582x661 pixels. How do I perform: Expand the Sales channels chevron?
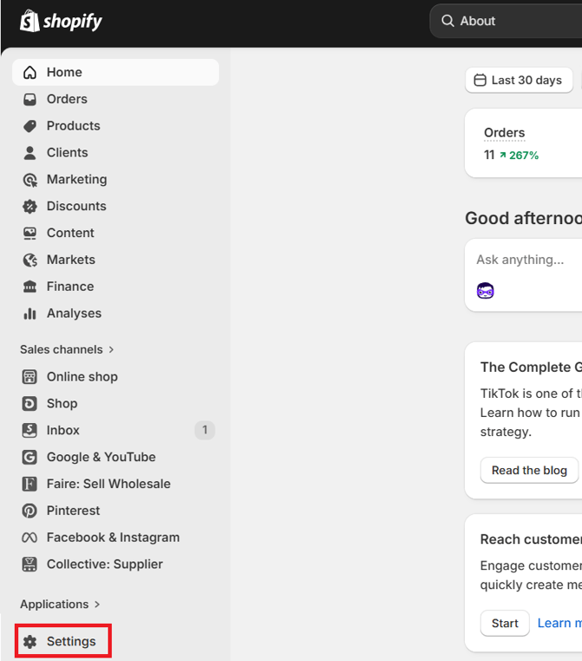point(111,349)
